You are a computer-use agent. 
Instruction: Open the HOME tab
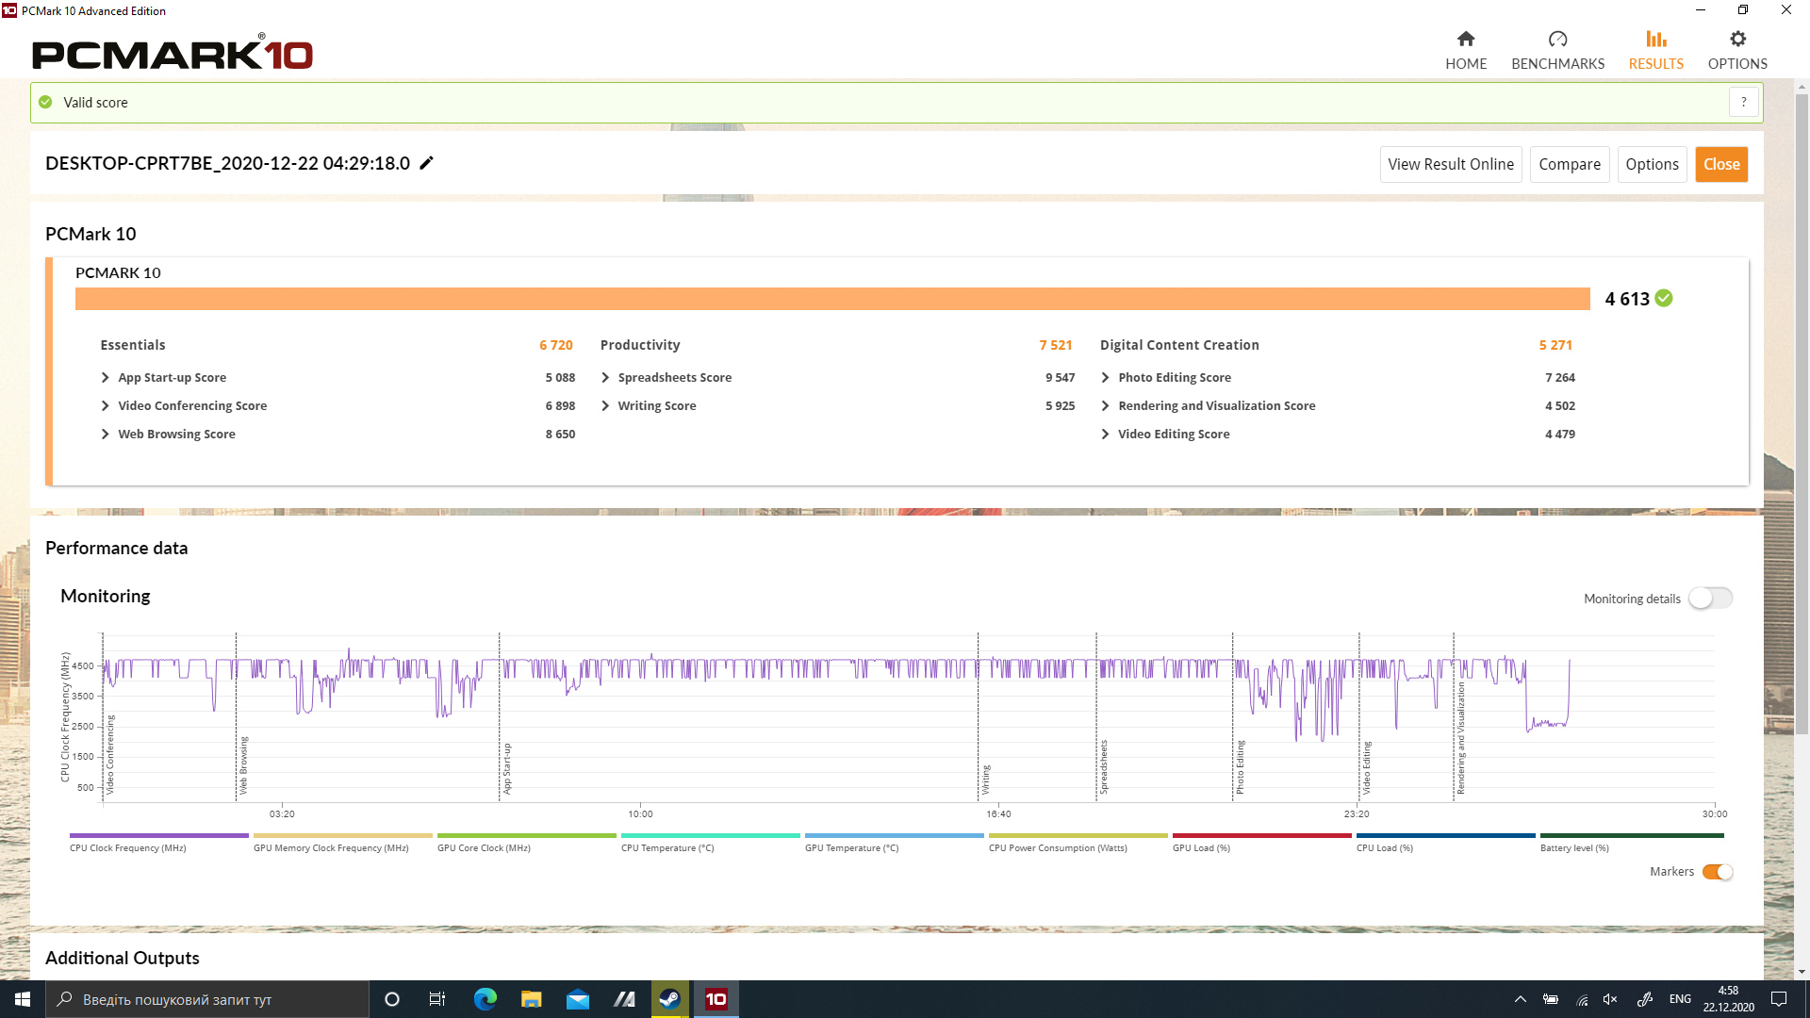coord(1466,51)
